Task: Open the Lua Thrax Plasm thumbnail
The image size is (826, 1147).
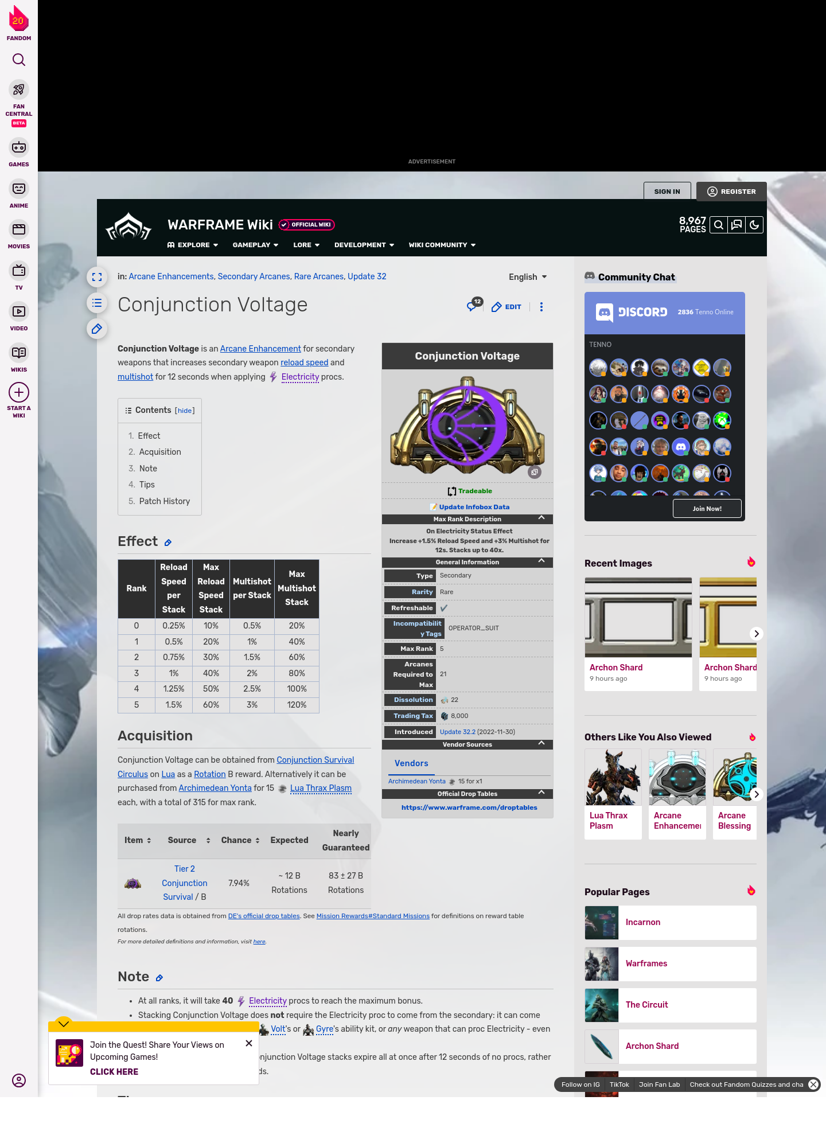Action: [x=613, y=777]
